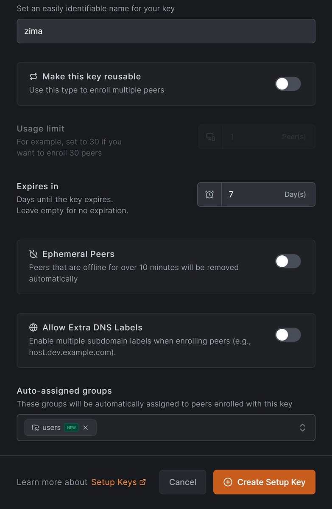The height and width of the screenshot is (509, 332).
Task: Enable the Make this key reusable toggle
Action: click(287, 84)
